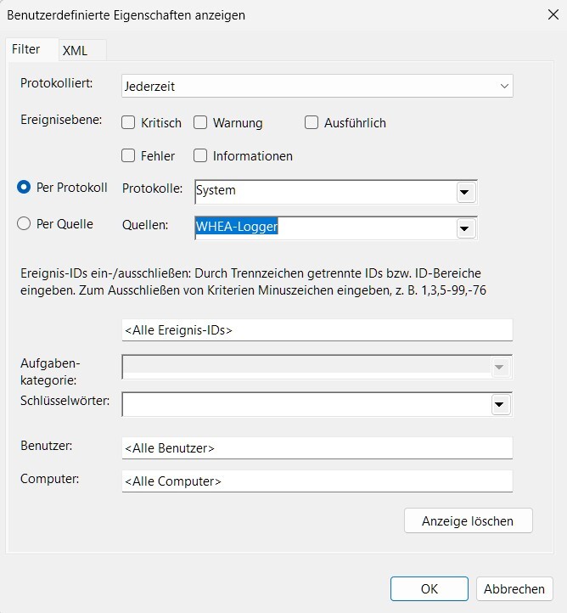Click the Abbrechen button
This screenshot has width=567, height=613.
click(x=514, y=588)
